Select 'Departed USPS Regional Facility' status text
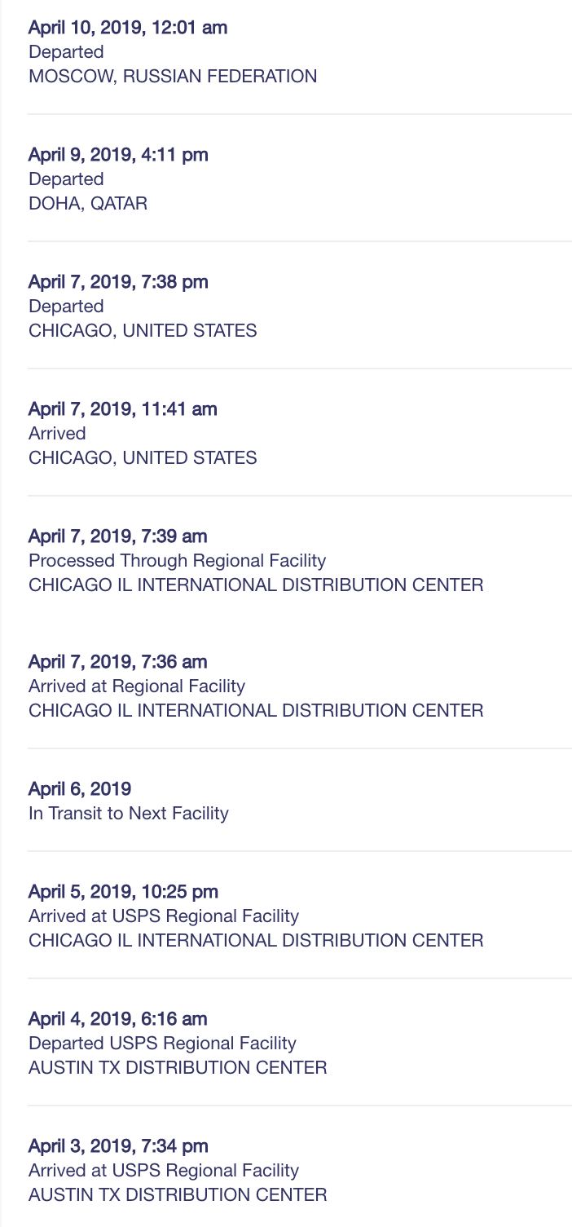Screen dimensions: 572x1227 (162, 1043)
